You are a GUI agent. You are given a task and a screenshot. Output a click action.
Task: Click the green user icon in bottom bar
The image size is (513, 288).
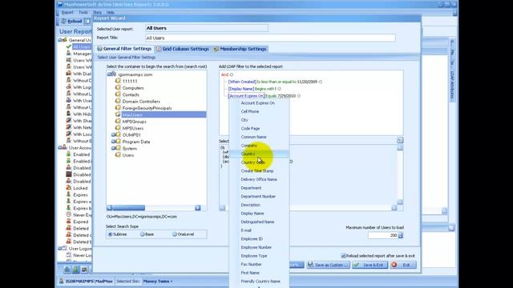(x=75, y=270)
